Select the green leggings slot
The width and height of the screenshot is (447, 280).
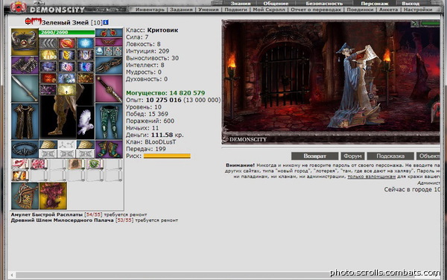(x=109, y=121)
